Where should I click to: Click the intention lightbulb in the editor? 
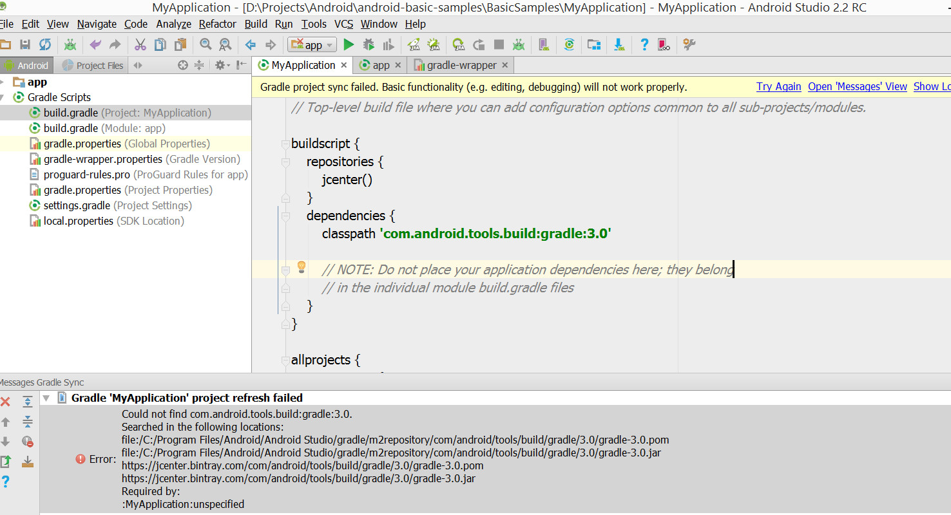point(301,268)
